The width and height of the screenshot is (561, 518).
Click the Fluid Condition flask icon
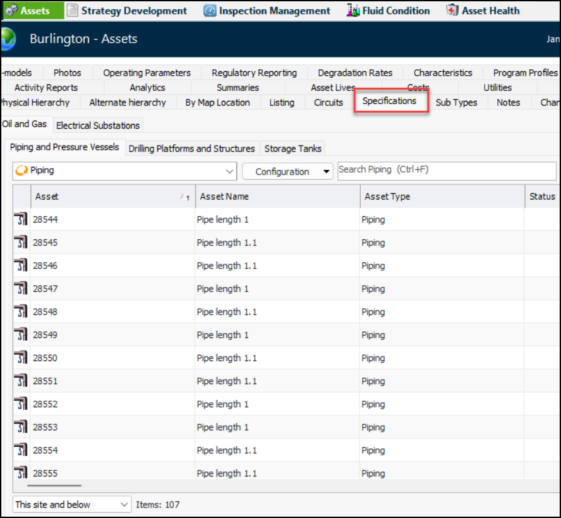[353, 11]
